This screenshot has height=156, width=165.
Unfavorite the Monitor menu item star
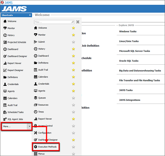[x=73, y=35]
